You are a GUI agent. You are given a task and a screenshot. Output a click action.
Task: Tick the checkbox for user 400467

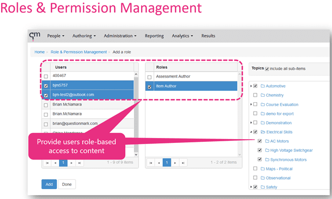(x=46, y=76)
